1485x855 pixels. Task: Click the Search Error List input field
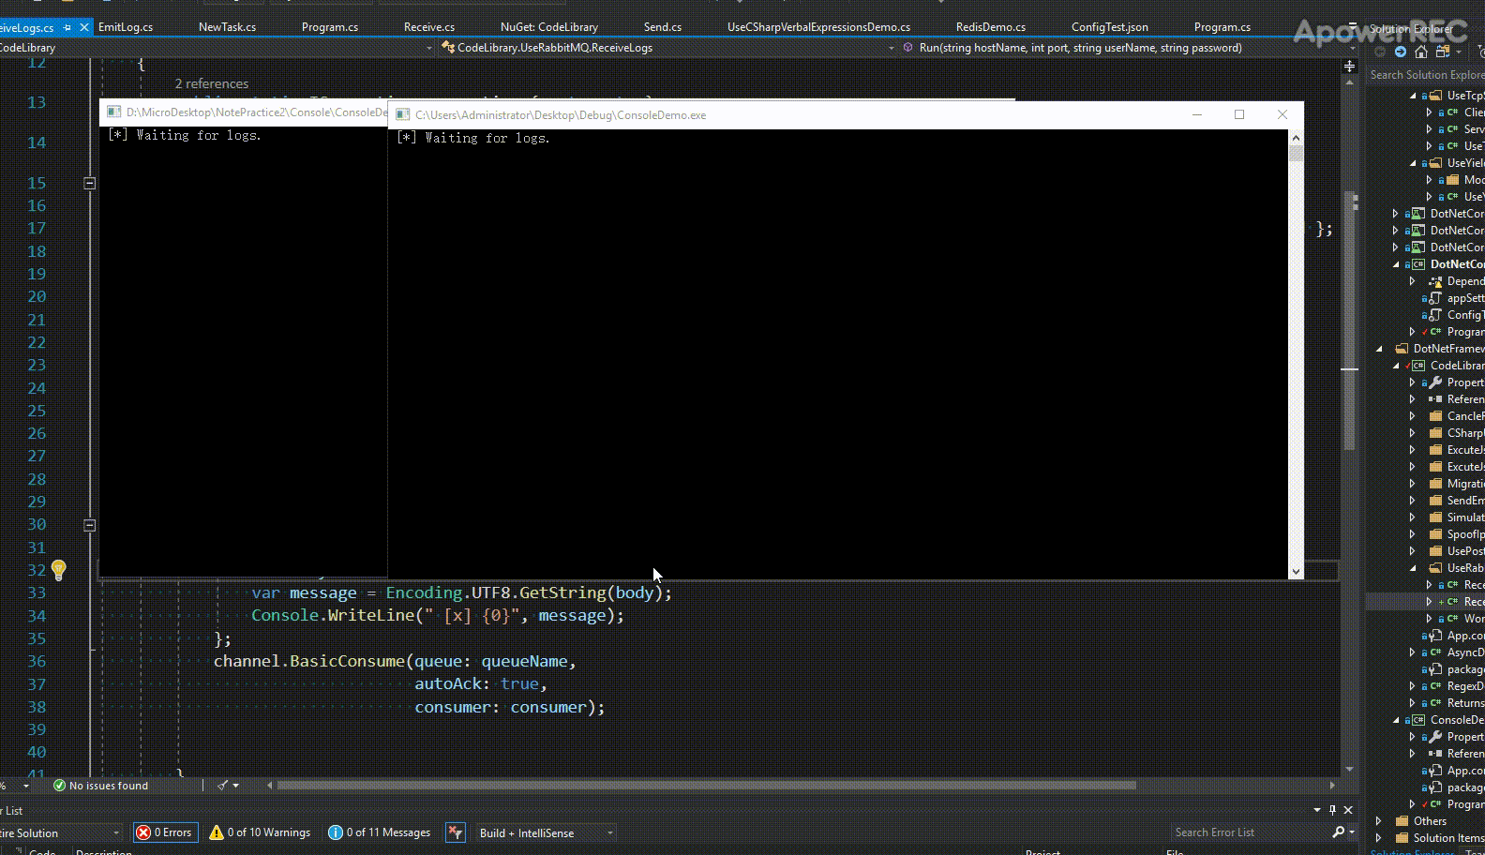point(1251,832)
